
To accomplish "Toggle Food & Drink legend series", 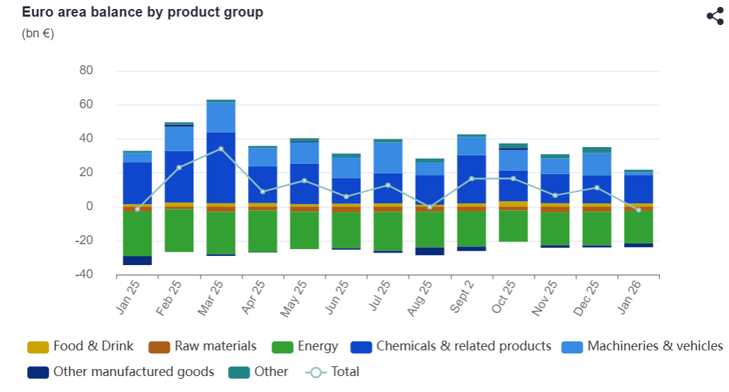I will click(x=93, y=346).
